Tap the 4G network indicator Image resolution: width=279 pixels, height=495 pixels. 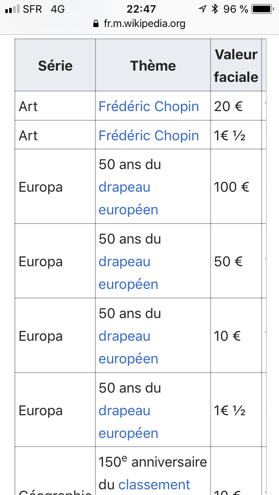click(x=58, y=9)
